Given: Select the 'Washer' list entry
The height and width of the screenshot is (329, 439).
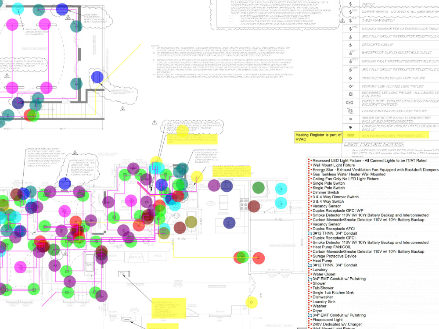Looking at the screenshot, I should [x=320, y=306].
